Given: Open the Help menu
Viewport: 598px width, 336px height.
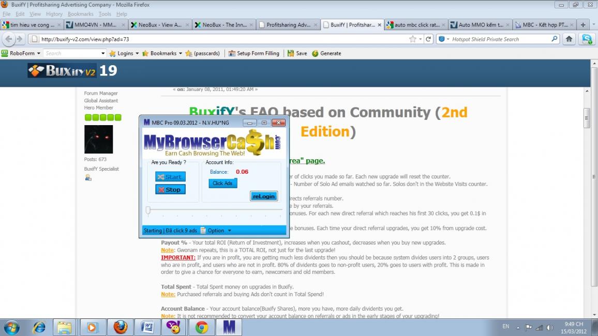Looking at the screenshot, I should [122, 14].
